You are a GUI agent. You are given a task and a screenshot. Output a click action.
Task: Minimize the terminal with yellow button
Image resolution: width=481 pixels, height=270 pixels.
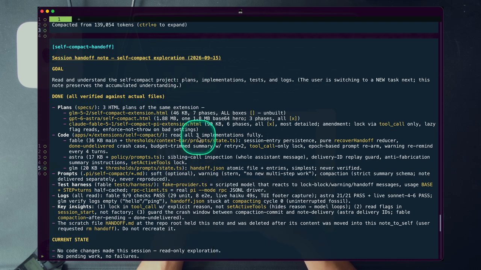[47, 11]
